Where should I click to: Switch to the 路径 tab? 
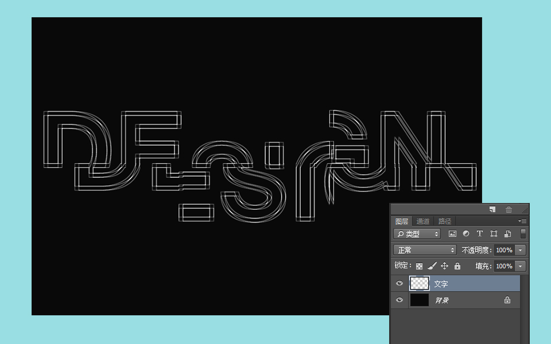coord(444,221)
